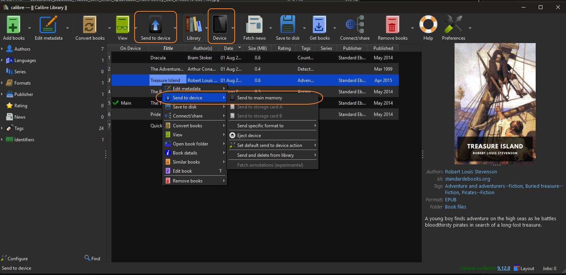566x275 pixels.
Task: Click the Eject device menu icon
Action: [232, 135]
